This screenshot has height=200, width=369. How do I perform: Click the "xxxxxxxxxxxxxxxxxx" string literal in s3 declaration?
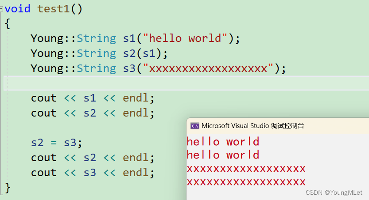click(208, 68)
